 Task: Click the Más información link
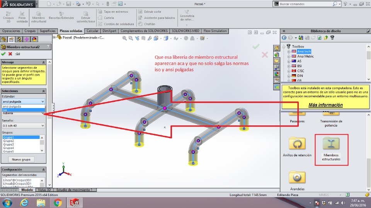coord(325,105)
